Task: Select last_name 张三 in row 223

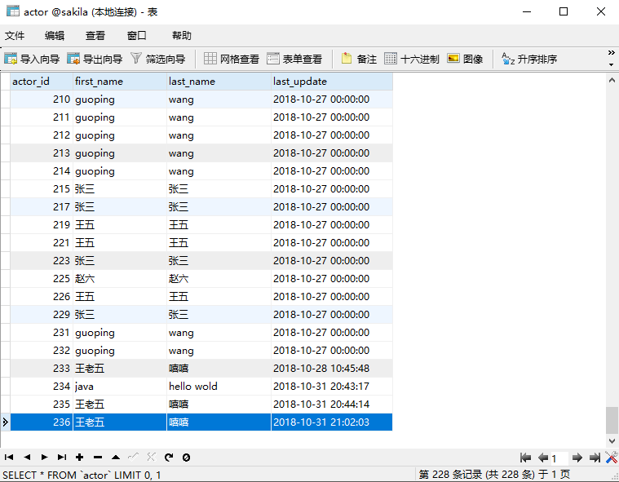Action: (x=219, y=260)
